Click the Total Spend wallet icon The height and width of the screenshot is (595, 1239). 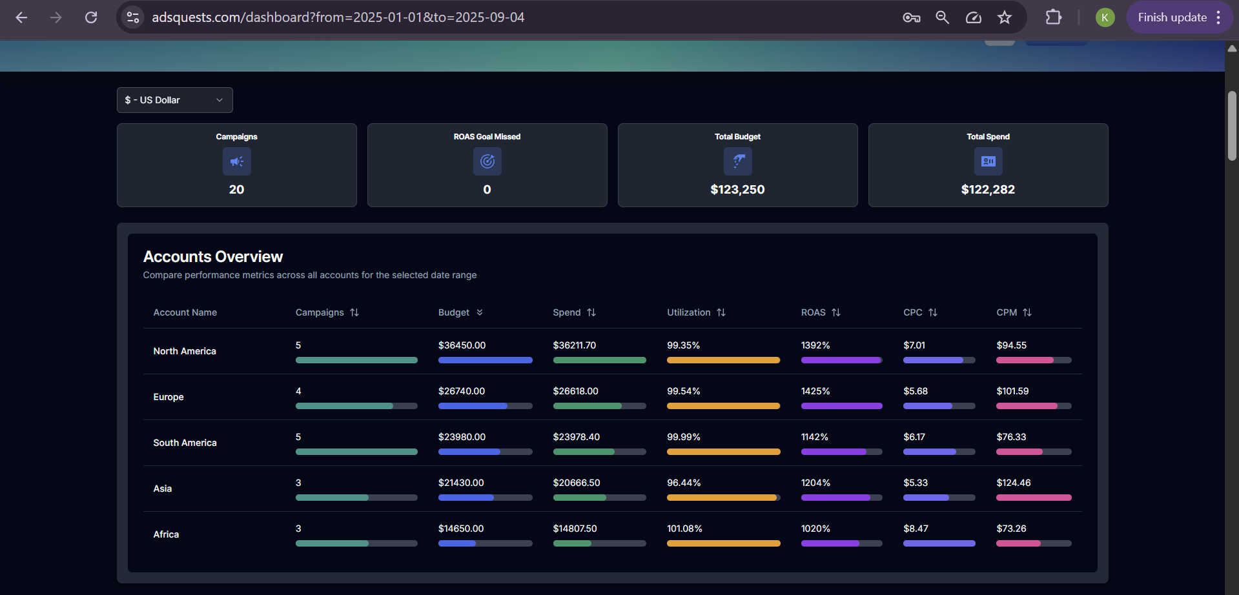click(988, 161)
